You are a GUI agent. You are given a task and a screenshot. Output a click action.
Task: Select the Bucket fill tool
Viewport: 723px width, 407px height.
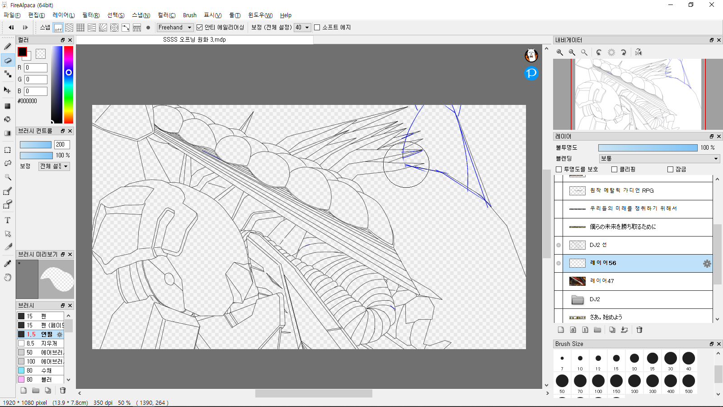click(8, 119)
